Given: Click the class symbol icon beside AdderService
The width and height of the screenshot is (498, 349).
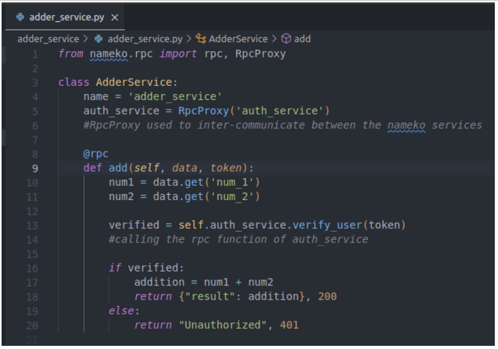Looking at the screenshot, I should [201, 39].
